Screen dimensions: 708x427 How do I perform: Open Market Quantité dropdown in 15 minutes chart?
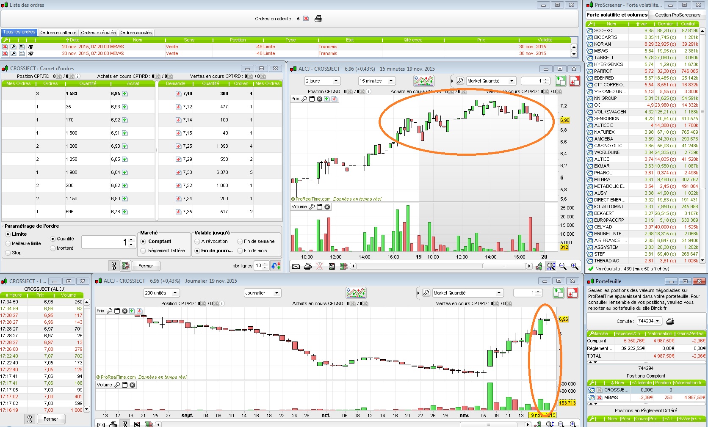(x=491, y=81)
